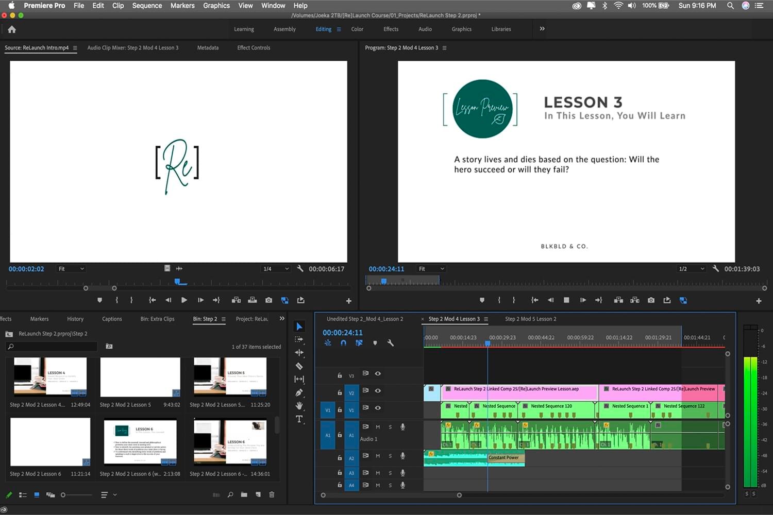Open timeline display settings wrench icon
The width and height of the screenshot is (773, 515).
pyautogui.click(x=391, y=343)
